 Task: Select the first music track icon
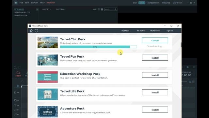pos(15,110)
